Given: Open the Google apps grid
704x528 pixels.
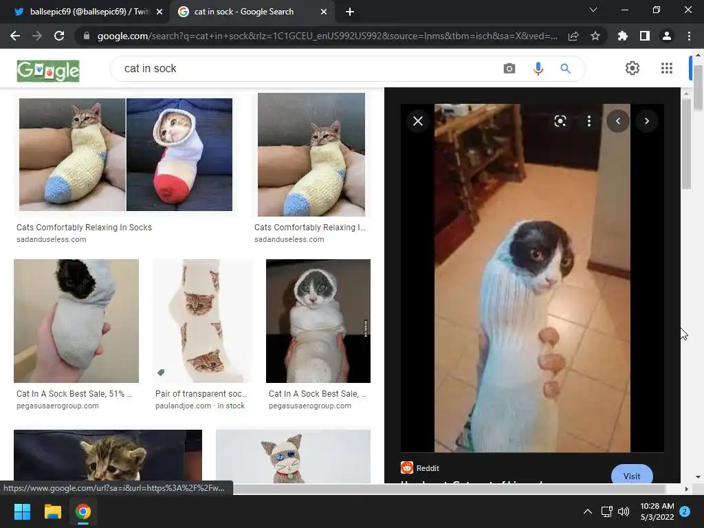Looking at the screenshot, I should click(667, 68).
